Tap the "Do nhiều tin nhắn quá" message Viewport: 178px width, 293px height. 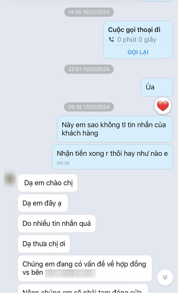[57, 223]
